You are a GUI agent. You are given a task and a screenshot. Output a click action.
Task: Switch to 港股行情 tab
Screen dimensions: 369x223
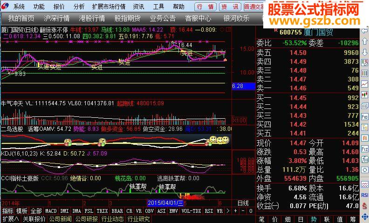tap(92, 18)
